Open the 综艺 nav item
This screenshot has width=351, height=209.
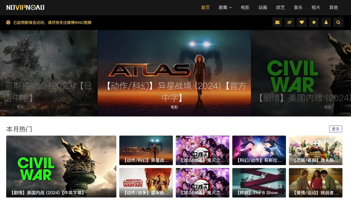click(280, 7)
